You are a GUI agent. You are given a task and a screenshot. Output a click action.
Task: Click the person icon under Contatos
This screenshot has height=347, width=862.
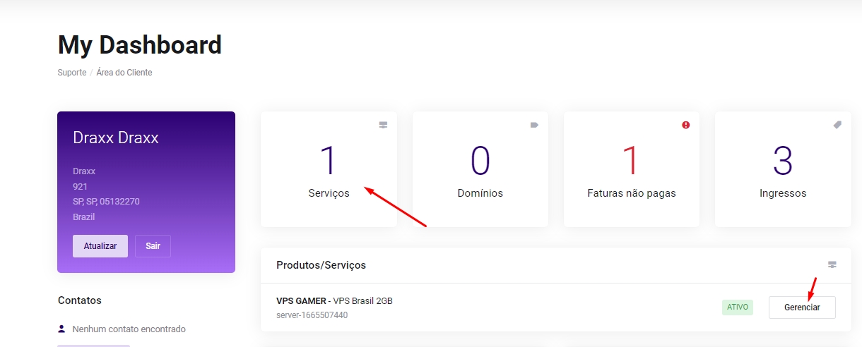pyautogui.click(x=62, y=329)
